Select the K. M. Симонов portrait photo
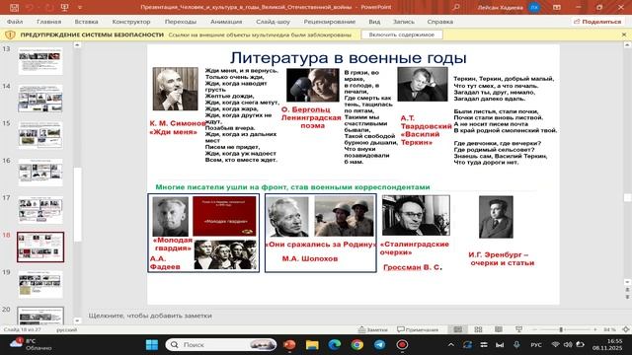Screen dimensions: 632x355 tap(176, 89)
